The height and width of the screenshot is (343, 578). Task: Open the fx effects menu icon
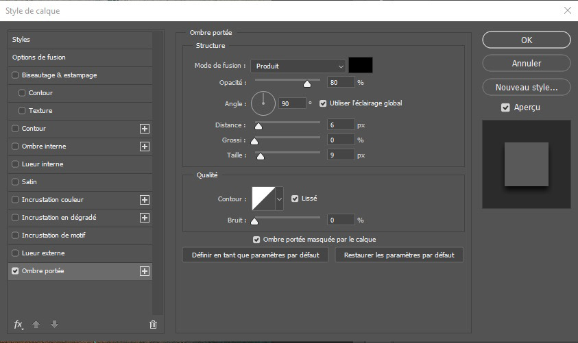tap(19, 325)
